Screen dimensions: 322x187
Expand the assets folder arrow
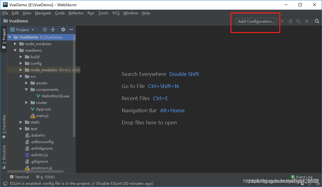26,83
